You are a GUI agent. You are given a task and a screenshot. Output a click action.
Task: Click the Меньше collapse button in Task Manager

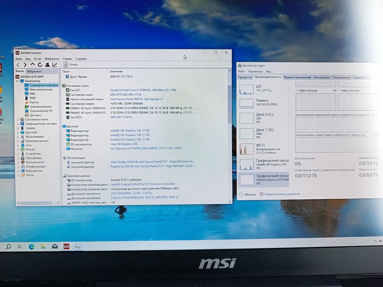[247, 194]
